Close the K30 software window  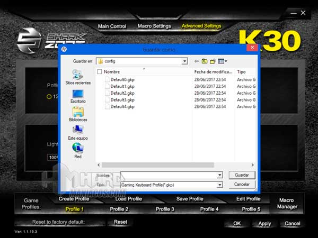pyautogui.click(x=303, y=13)
